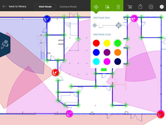Tap the trash delete icon
166x125 pixels.
point(118,7)
